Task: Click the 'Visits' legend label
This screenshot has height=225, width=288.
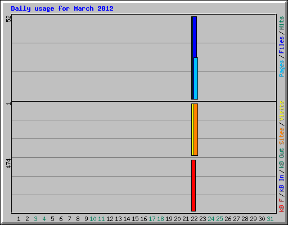Action: point(282,111)
